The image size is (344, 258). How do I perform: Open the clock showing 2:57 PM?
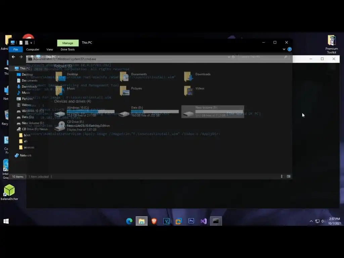pyautogui.click(x=335, y=221)
